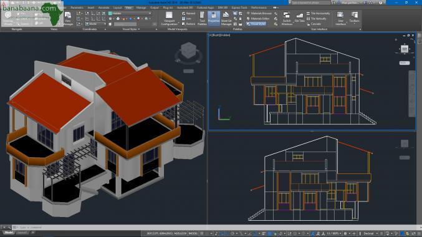The height and width of the screenshot is (237, 422).
Task: Click the MODEL space status button
Action: point(193,233)
